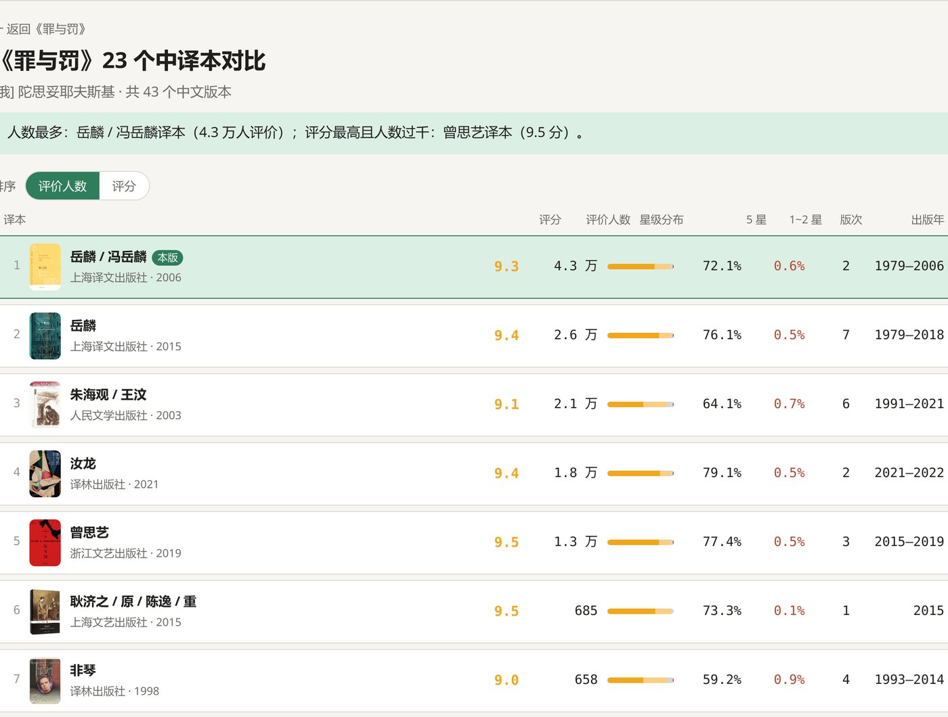The width and height of the screenshot is (948, 717).
Task: Click publisher text 人民文学出版社 · 2003
Action: [x=126, y=416]
